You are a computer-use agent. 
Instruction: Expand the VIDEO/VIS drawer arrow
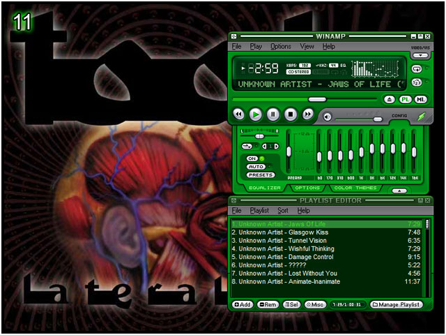(420, 56)
